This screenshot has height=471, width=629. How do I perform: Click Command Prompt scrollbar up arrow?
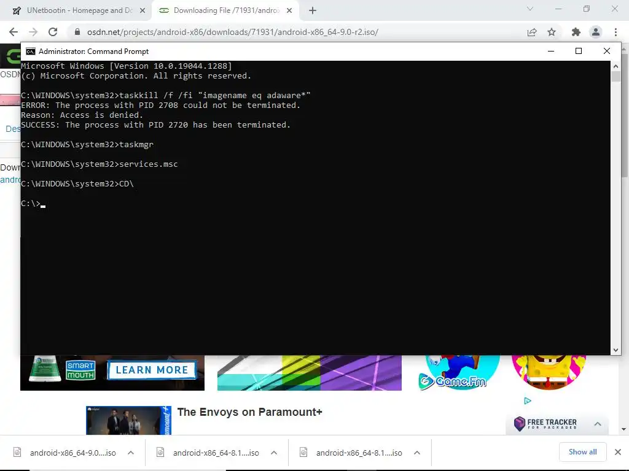[x=615, y=66]
